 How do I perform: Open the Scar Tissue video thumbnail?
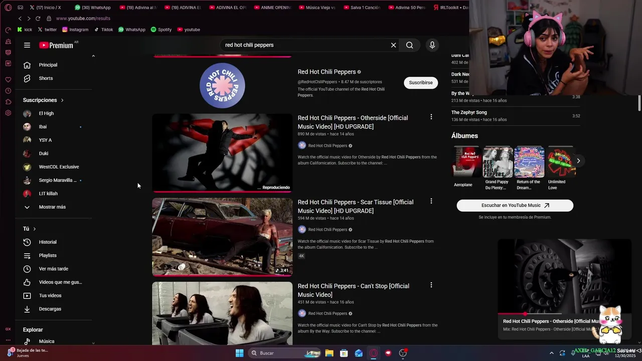222,237
